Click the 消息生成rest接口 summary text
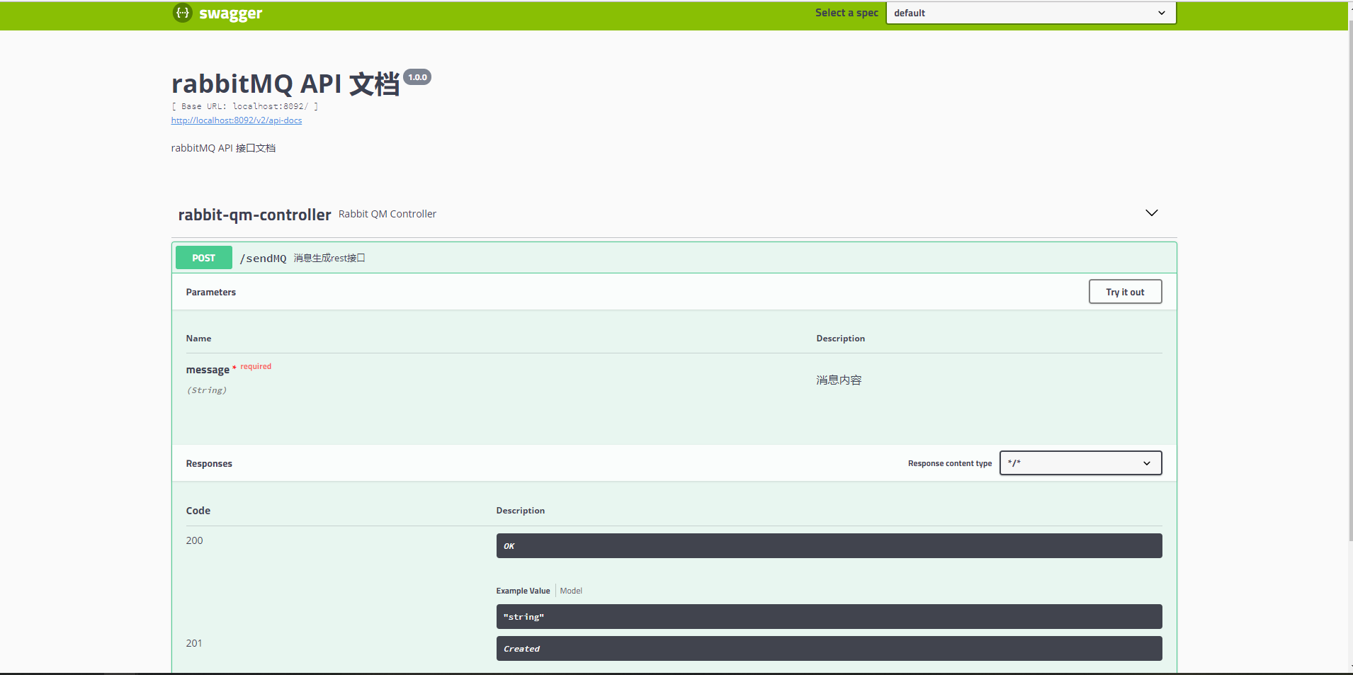Viewport: 1353px width, 675px height. click(x=329, y=258)
